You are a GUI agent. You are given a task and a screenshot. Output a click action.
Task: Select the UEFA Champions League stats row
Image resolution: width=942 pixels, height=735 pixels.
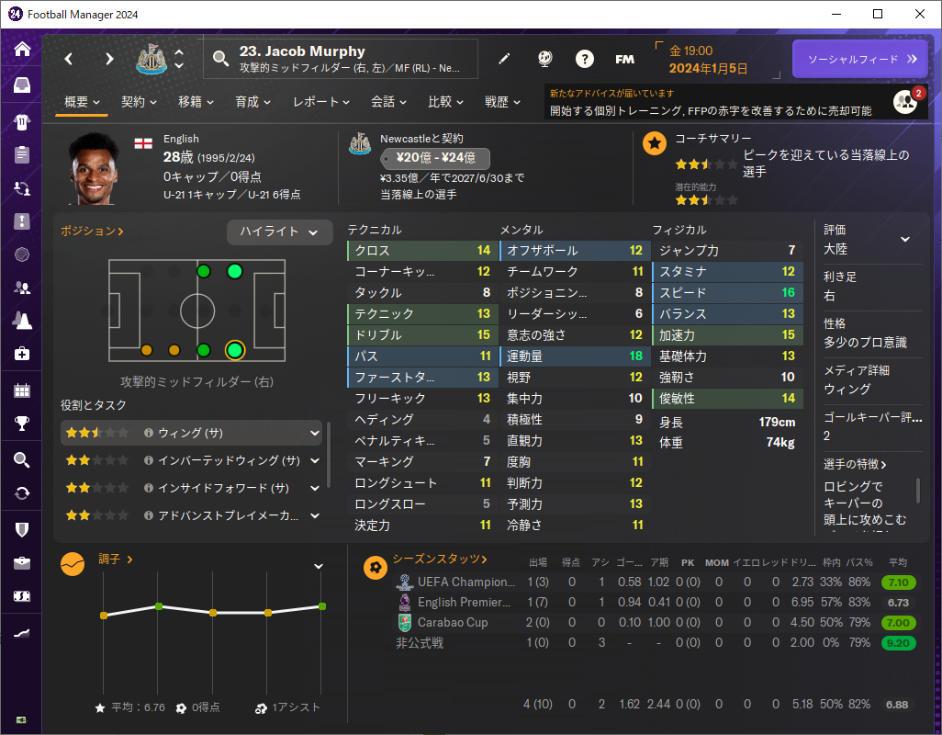point(656,582)
